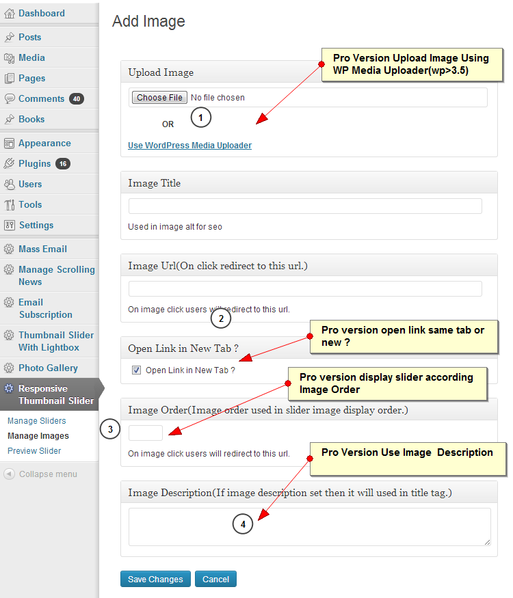Image resolution: width=513 pixels, height=598 pixels.
Task: Click the Choose File button
Action: (159, 98)
